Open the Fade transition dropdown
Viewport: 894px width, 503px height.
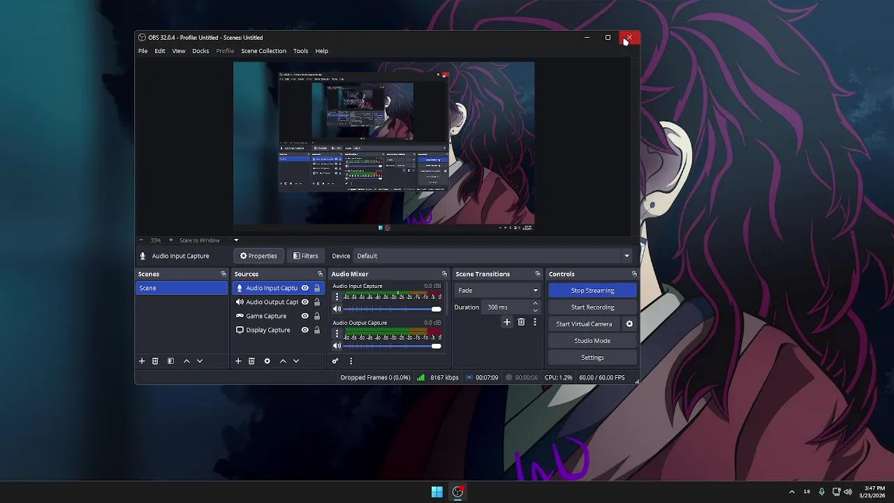[498, 291]
